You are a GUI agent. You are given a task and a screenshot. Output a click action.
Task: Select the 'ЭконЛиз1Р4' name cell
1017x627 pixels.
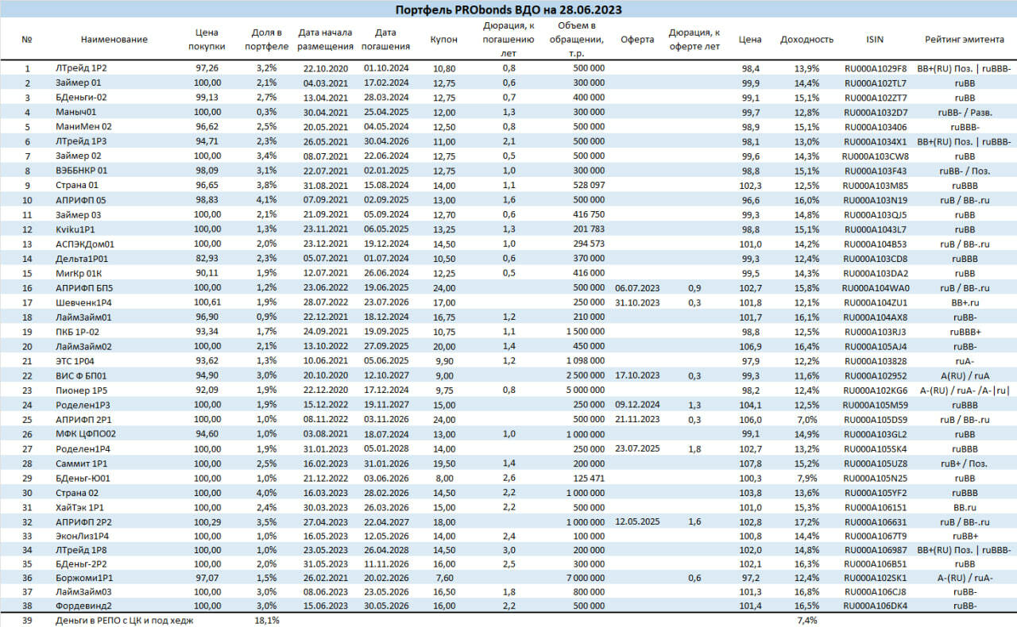83,537
